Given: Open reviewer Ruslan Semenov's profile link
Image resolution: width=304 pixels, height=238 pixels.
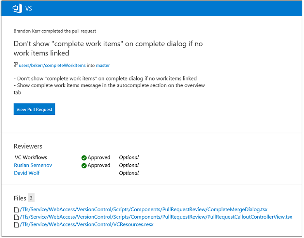Looking at the screenshot, I should [33, 165].
